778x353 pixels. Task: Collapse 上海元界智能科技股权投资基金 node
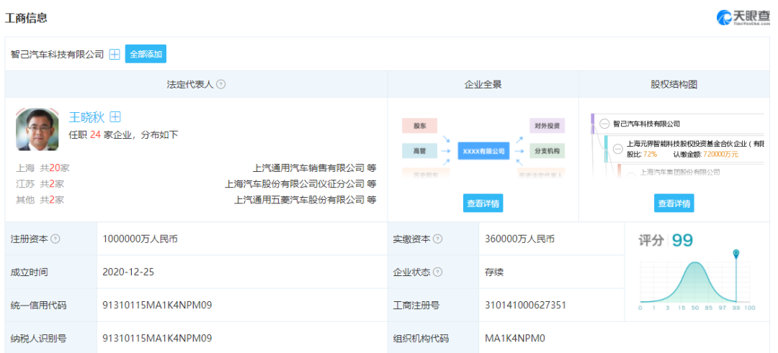coord(618,148)
